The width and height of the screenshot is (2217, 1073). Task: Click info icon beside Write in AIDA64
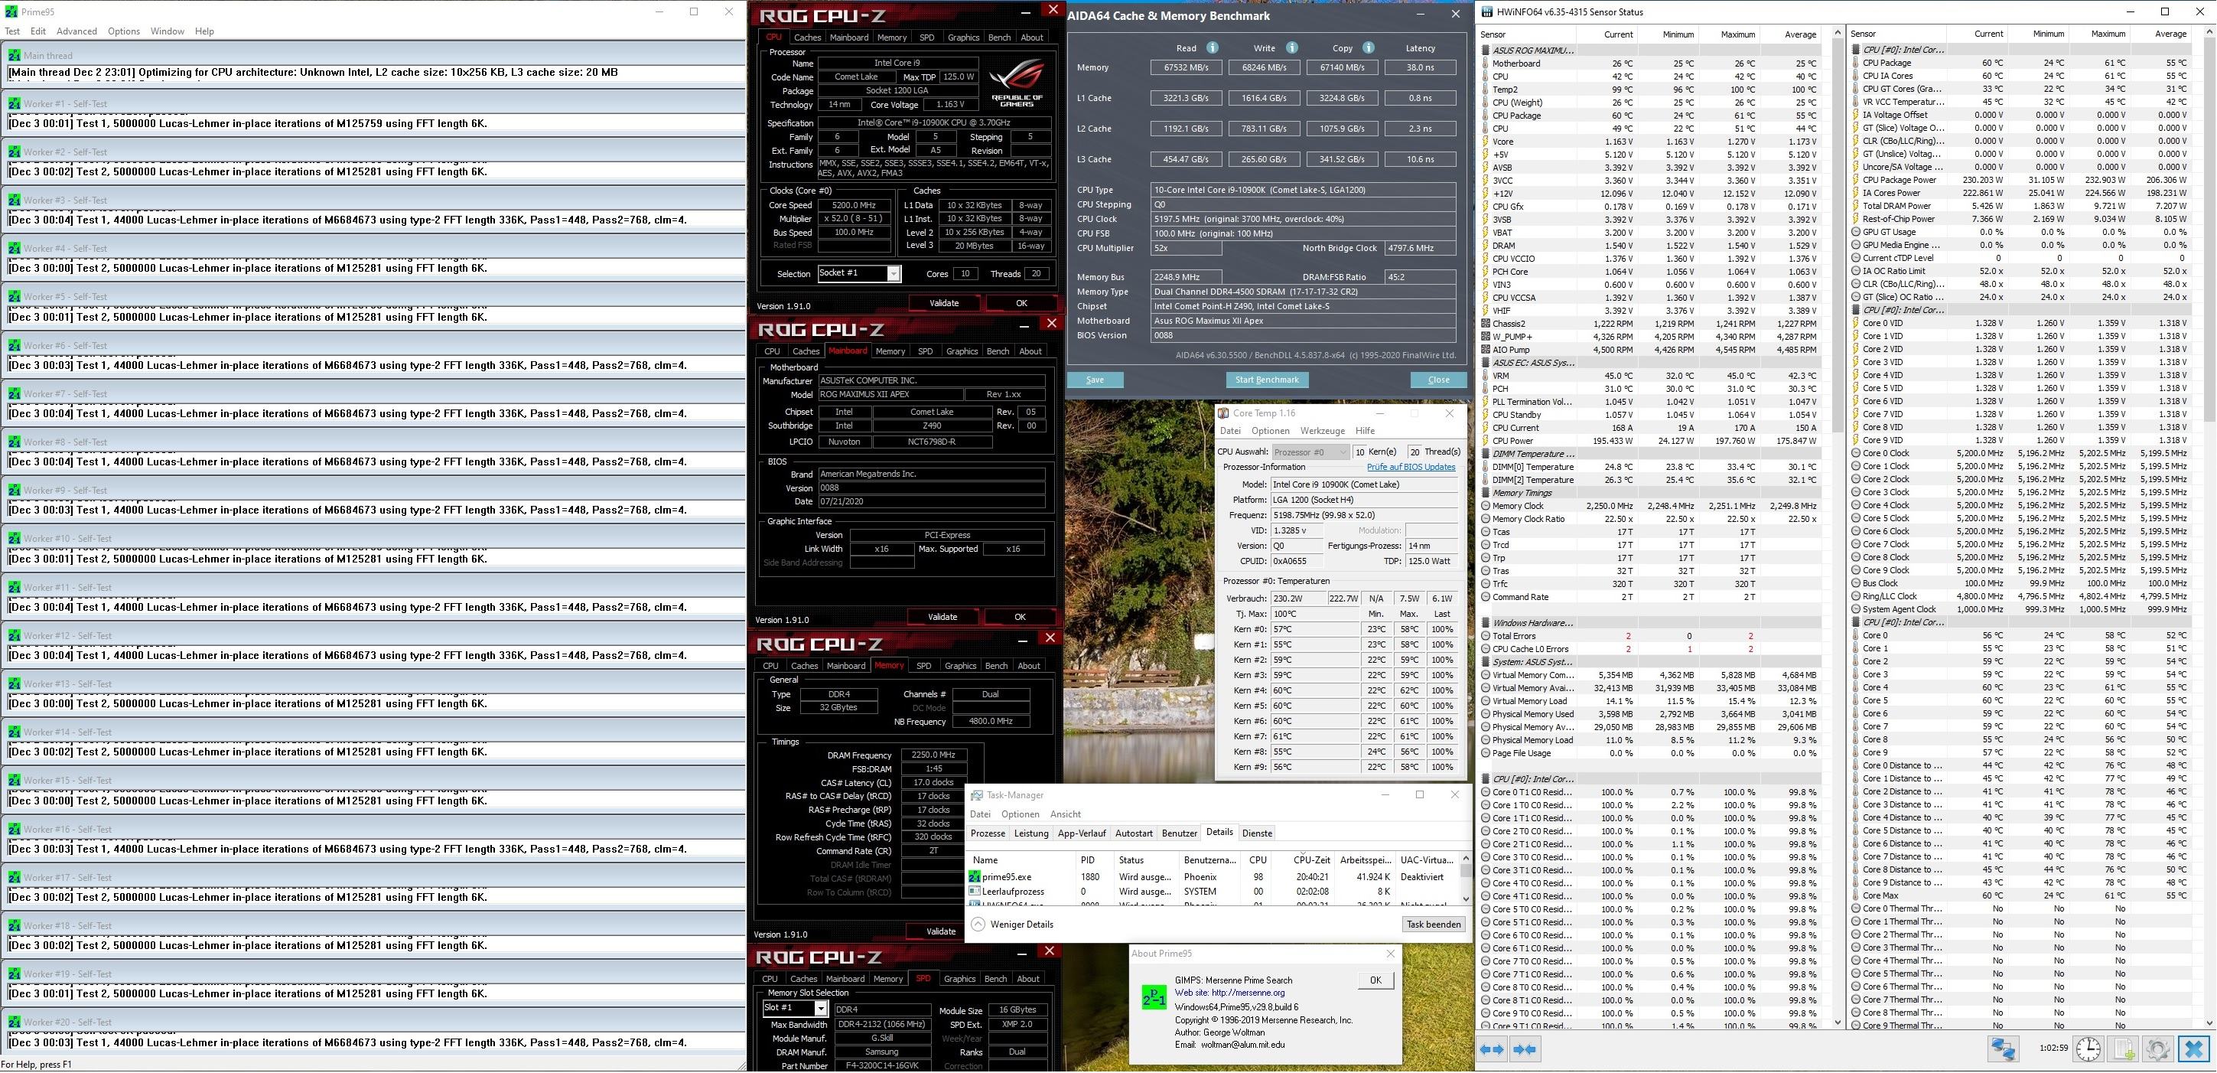tap(1291, 48)
